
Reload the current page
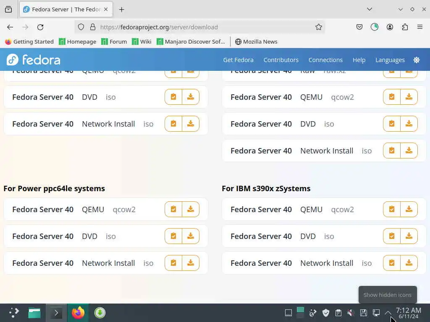tap(40, 27)
